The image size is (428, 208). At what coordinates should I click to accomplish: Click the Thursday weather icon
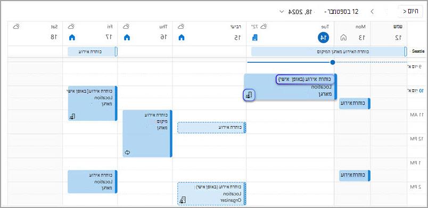point(126,27)
